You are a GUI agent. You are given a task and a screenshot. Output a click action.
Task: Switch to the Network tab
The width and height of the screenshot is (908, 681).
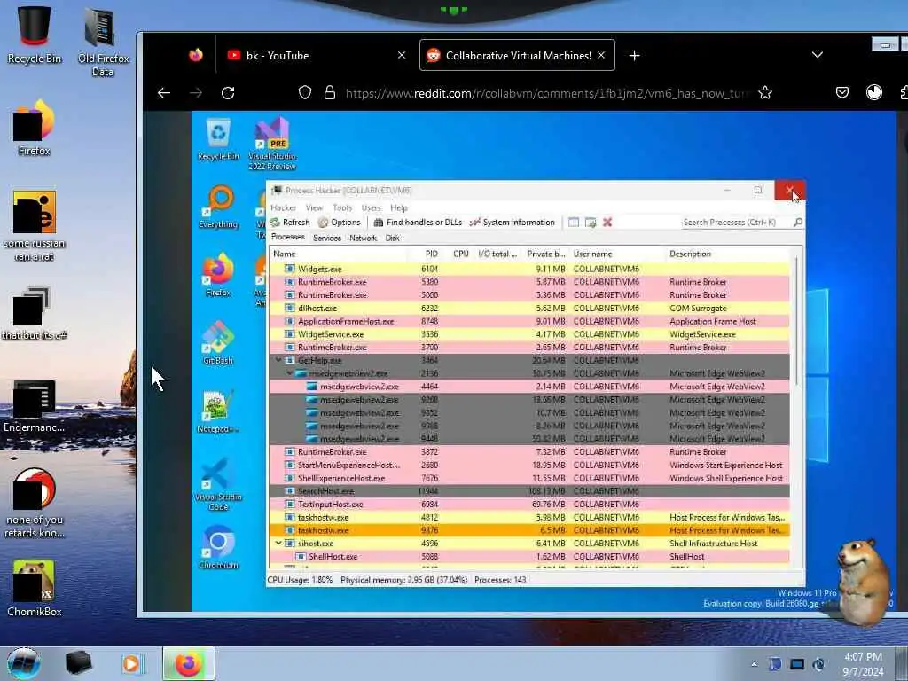point(363,238)
